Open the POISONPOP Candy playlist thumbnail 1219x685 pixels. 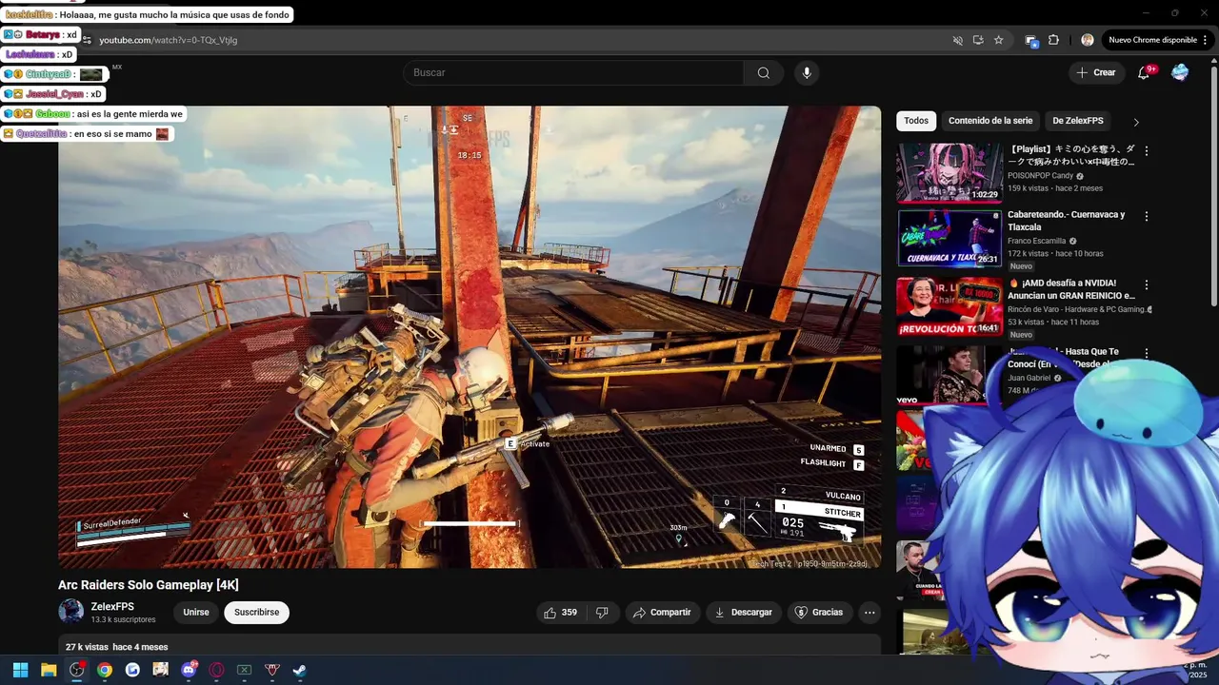coord(949,173)
